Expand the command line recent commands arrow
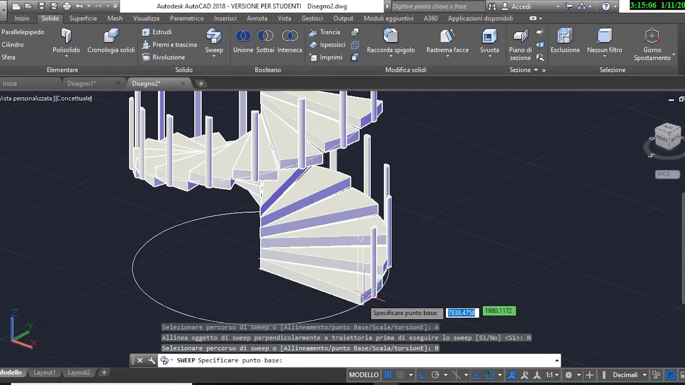The width and height of the screenshot is (685, 385). click(171, 361)
